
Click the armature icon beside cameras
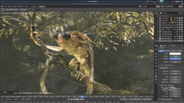click(x=170, y=23)
